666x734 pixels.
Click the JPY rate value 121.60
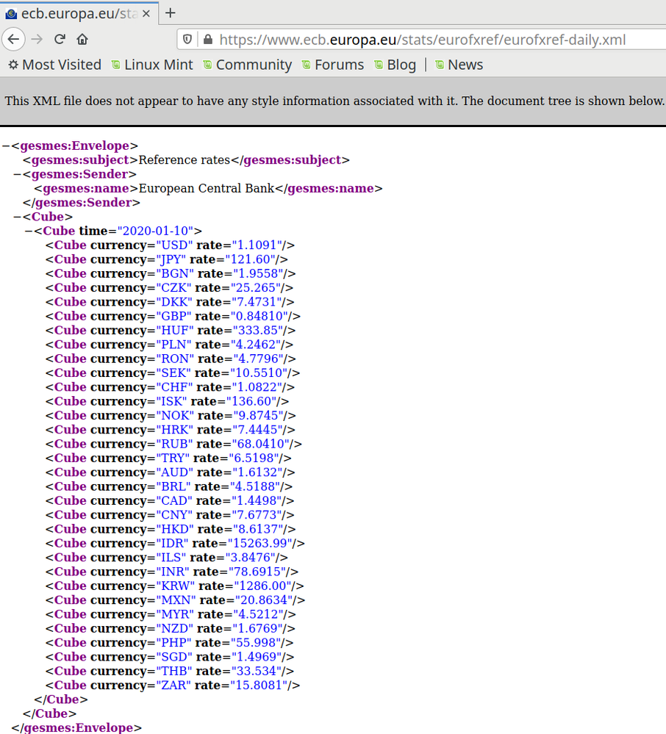click(x=250, y=259)
